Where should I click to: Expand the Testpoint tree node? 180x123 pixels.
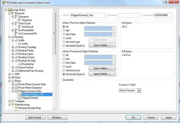point(9,101)
